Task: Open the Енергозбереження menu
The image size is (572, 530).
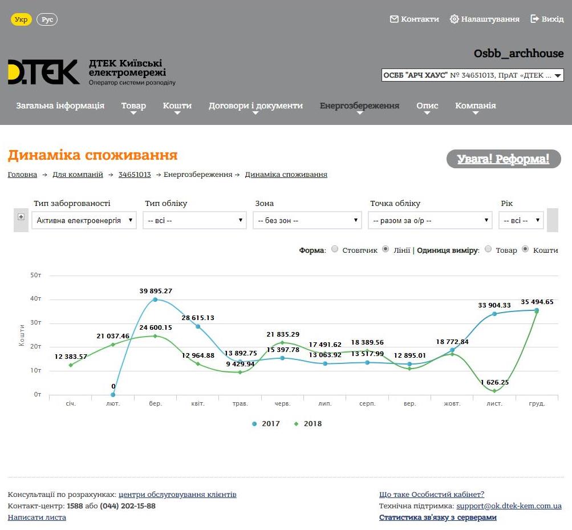Action: coord(359,106)
